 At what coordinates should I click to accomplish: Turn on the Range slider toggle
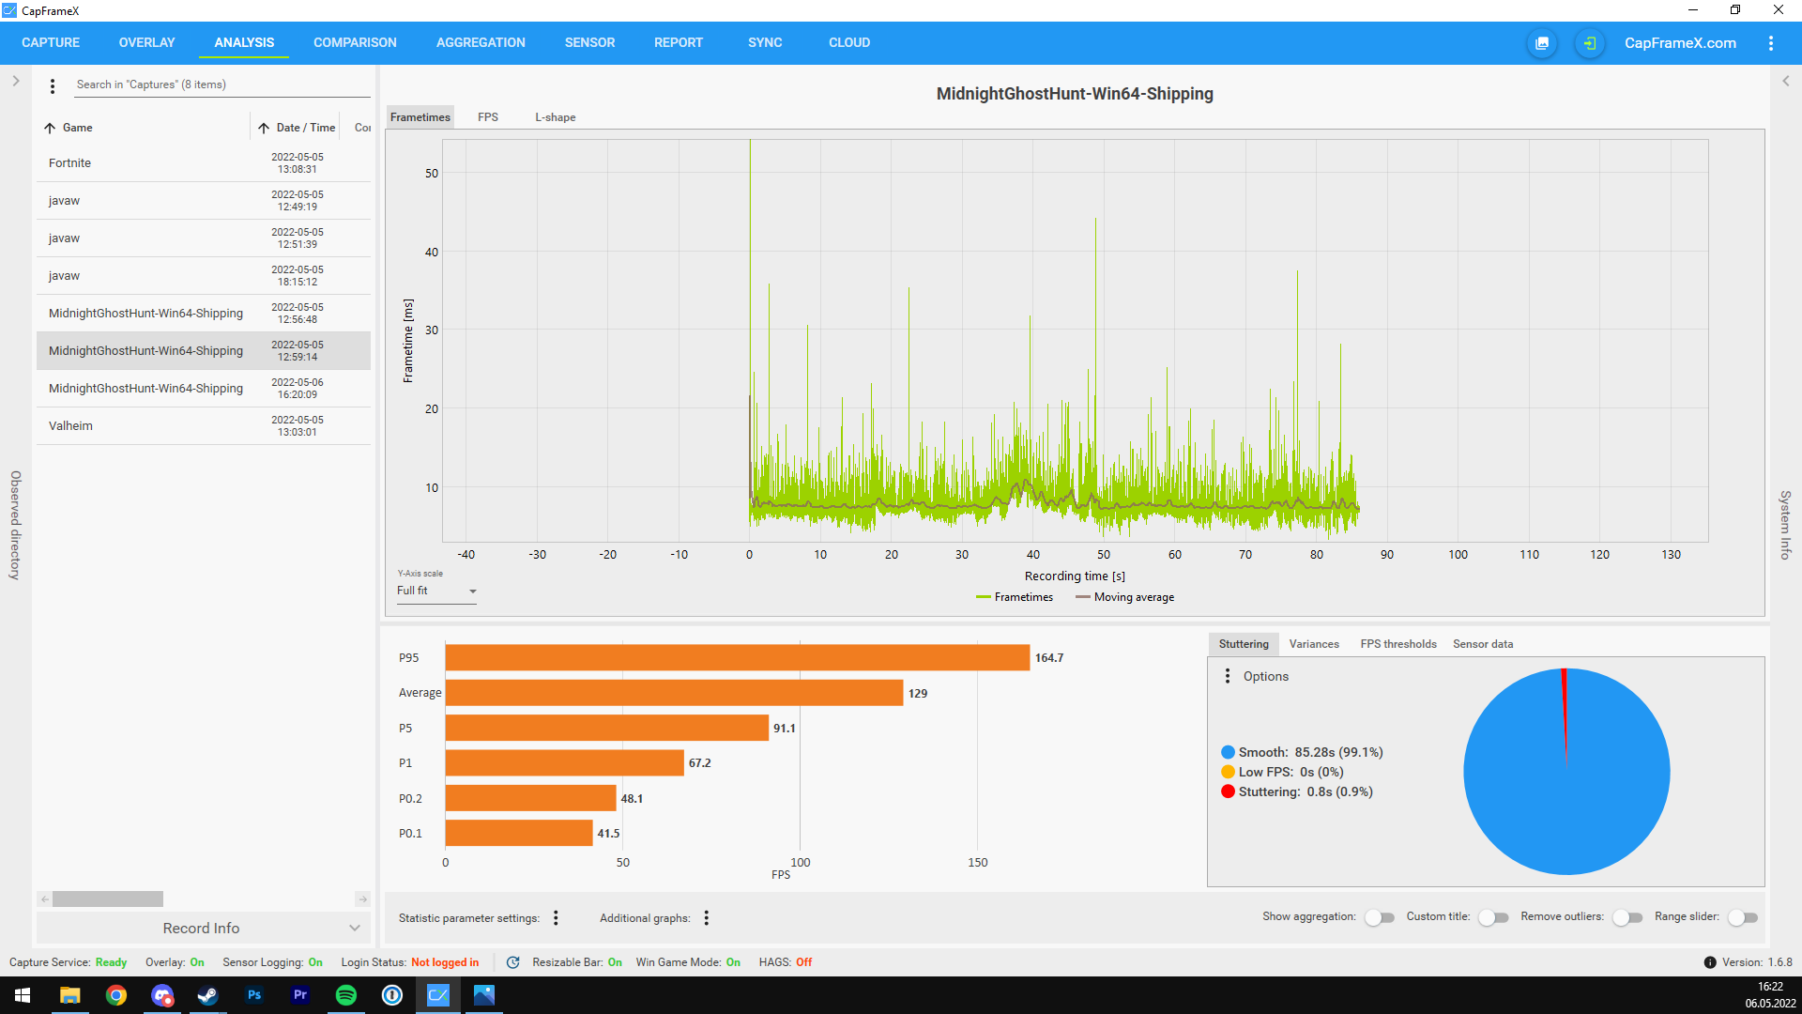(1742, 917)
